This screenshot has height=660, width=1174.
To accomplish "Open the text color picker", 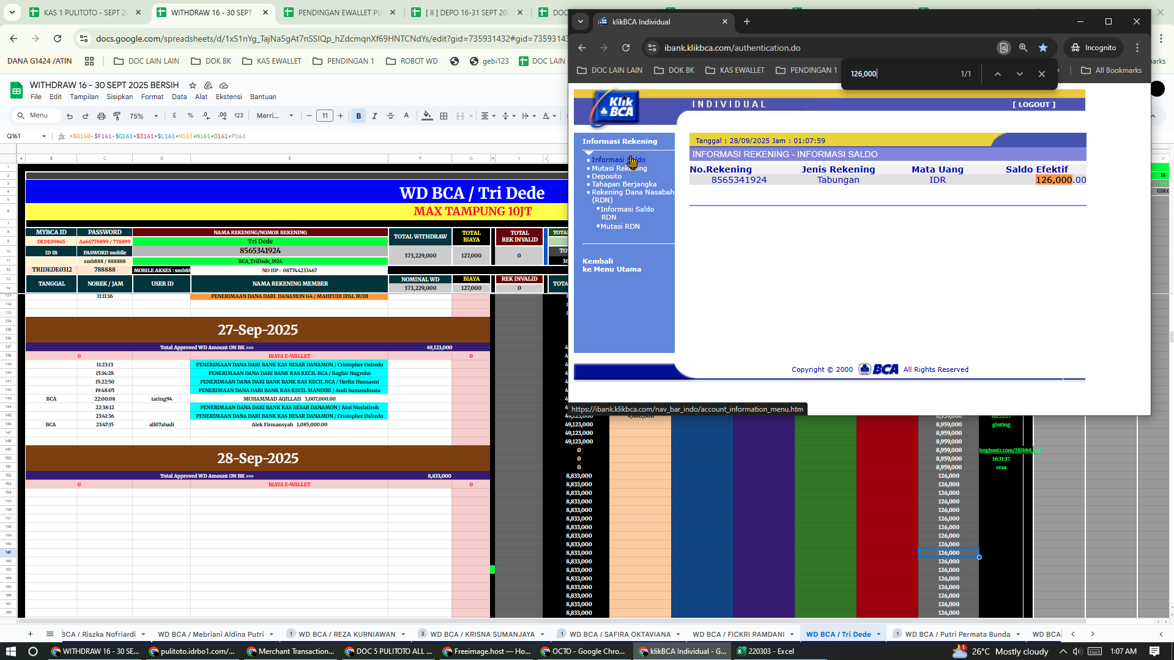I will coord(406,116).
